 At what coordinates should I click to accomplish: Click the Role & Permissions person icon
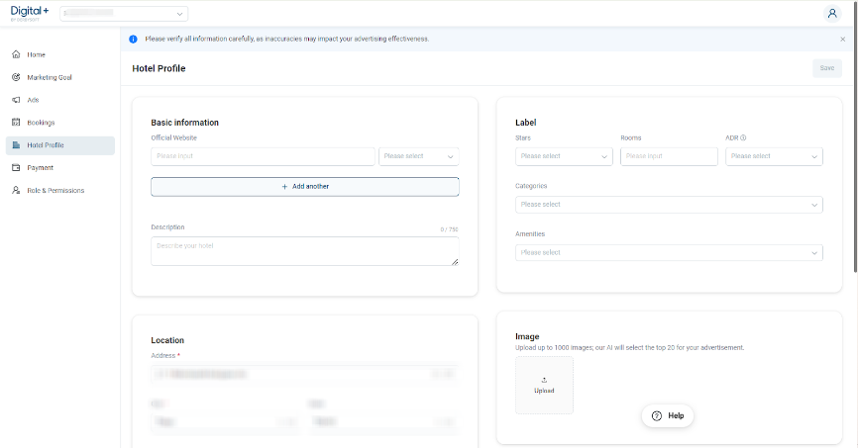(16, 190)
